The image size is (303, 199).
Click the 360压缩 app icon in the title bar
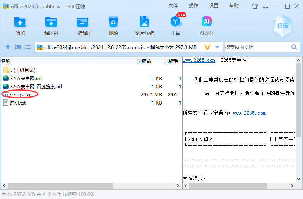(x=6, y=6)
